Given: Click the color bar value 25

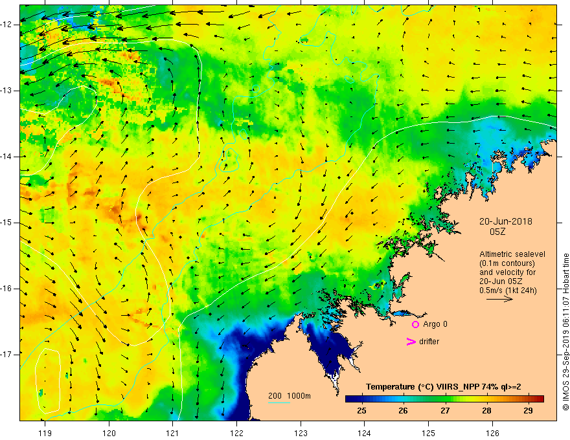Looking at the screenshot, I should [361, 411].
